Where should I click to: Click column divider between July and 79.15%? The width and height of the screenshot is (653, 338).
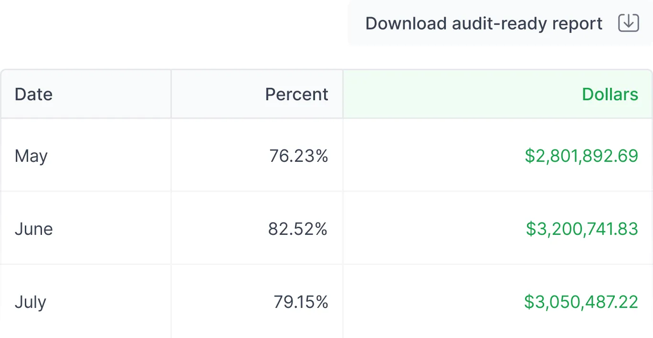[171, 302]
